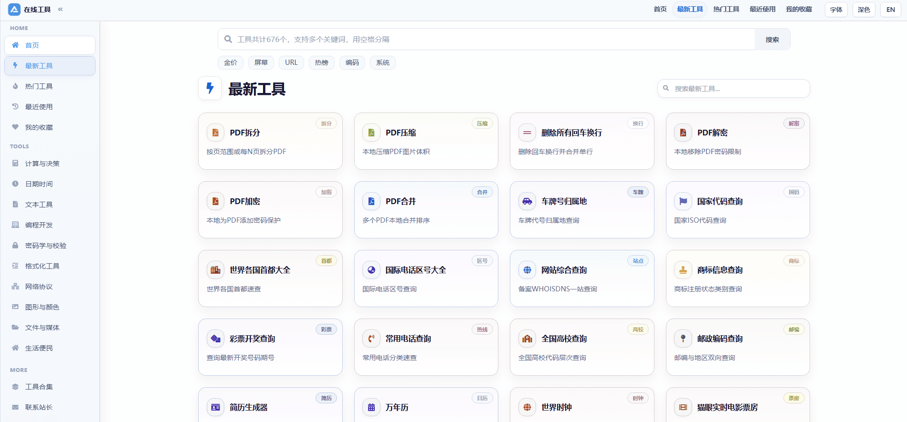
Task: Click the 车牌 badge on 车牌号归属地 card
Action: tap(638, 192)
